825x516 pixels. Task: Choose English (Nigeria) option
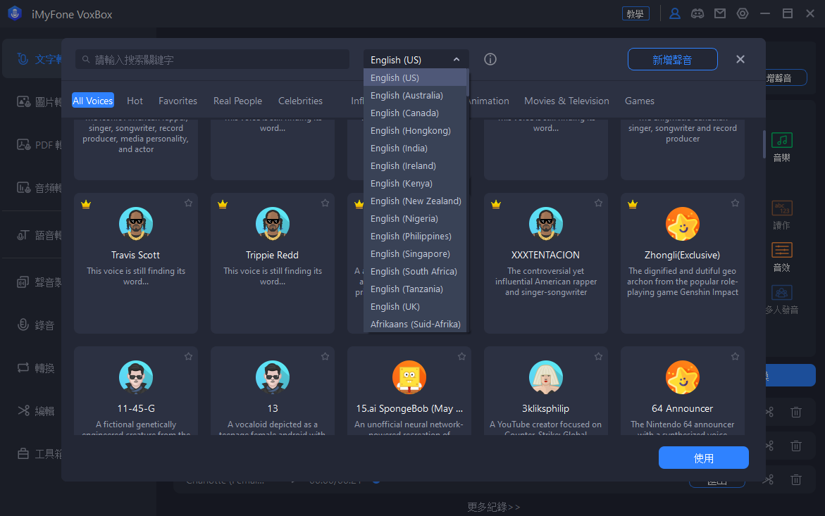tap(414, 219)
